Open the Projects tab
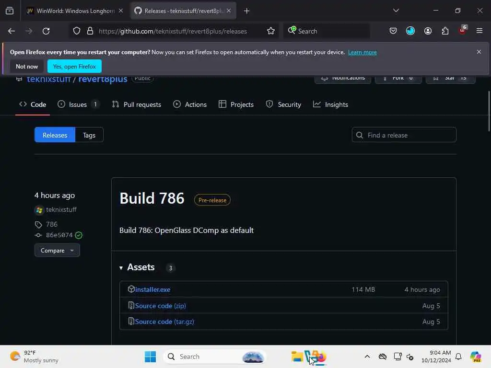Viewport: 491px width, 368px height. coord(236,104)
